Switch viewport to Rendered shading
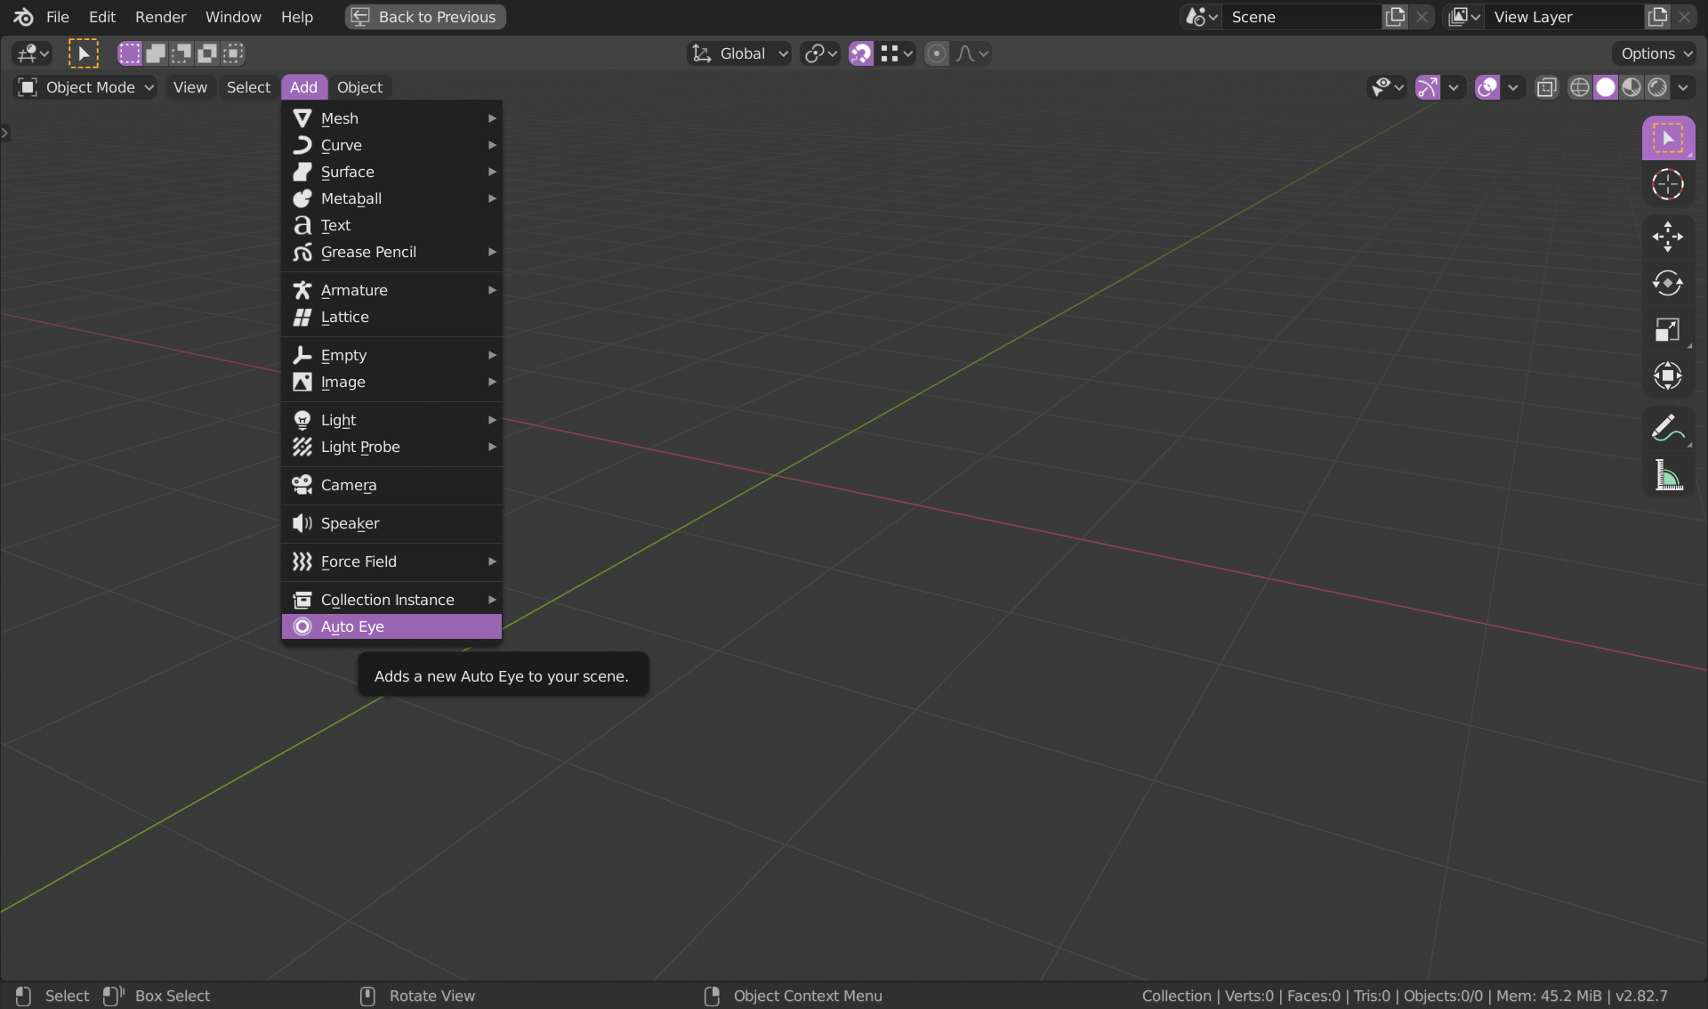Screen dimensions: 1708x1009 pyautogui.click(x=1659, y=87)
